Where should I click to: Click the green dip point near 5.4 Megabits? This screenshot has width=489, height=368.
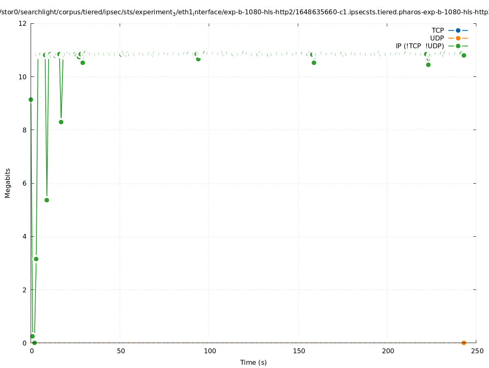[47, 200]
